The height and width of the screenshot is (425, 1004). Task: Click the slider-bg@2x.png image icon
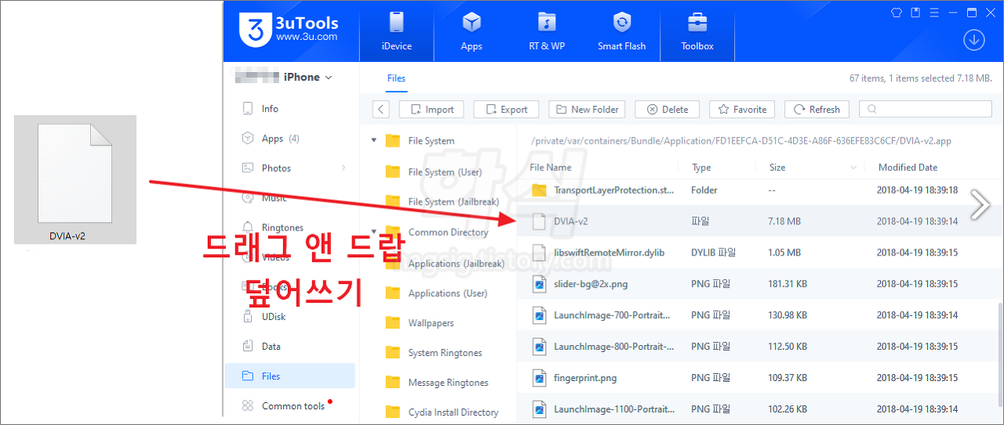click(539, 284)
